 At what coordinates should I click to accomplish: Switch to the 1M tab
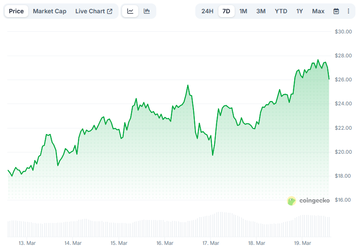coord(243,11)
